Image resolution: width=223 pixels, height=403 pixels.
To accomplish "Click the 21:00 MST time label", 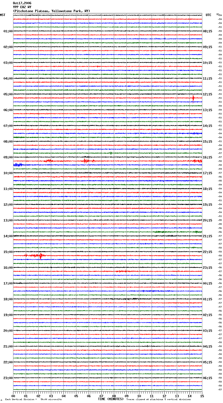I will (x=8, y=347).
